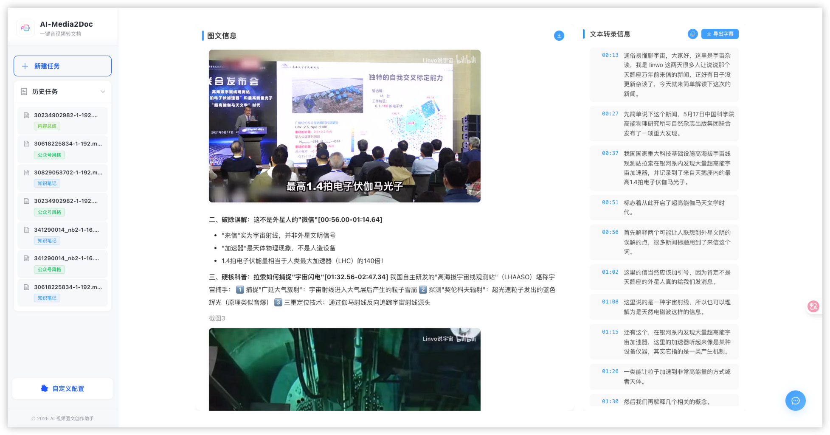Download the 图文信息 content via download icon

coord(559,36)
